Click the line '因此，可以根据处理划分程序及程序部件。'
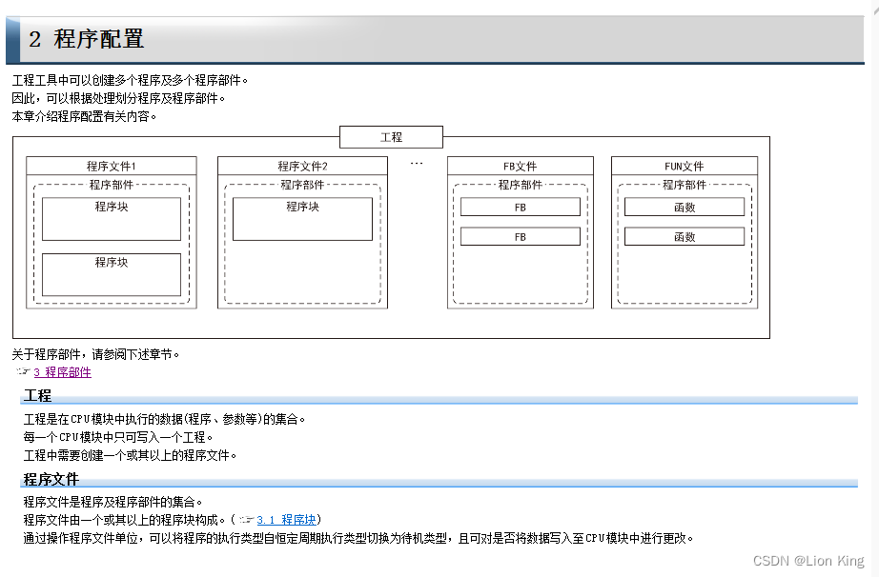Screen dimensions: 879x577 119,98
